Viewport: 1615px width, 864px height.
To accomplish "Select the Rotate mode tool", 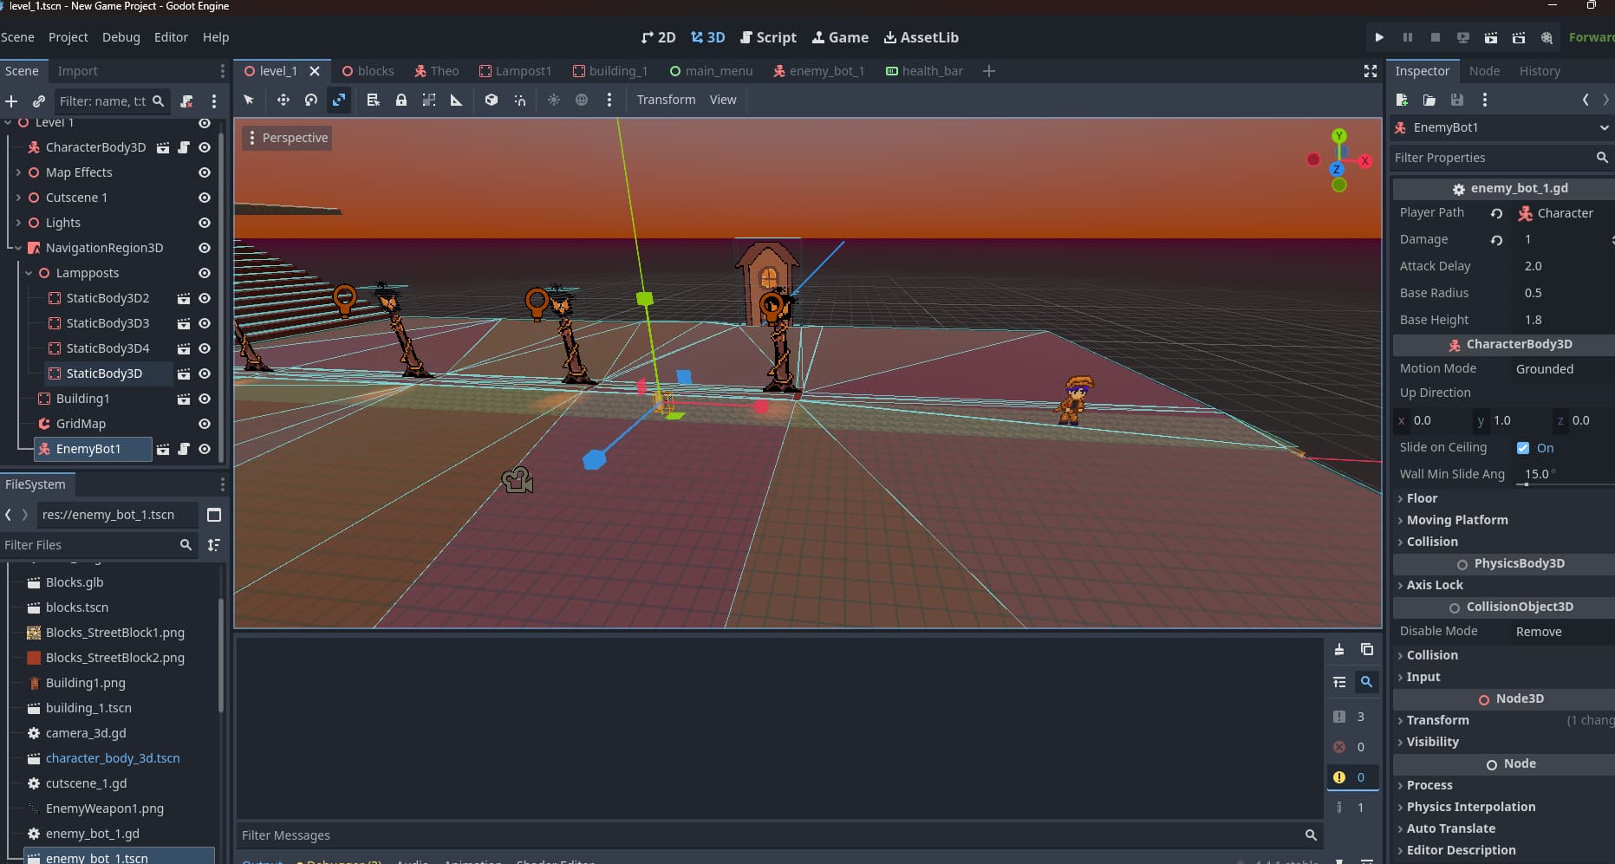I will (x=311, y=100).
